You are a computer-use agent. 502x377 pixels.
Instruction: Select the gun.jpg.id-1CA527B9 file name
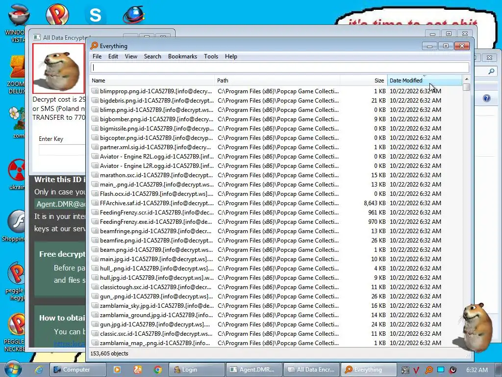point(155,324)
